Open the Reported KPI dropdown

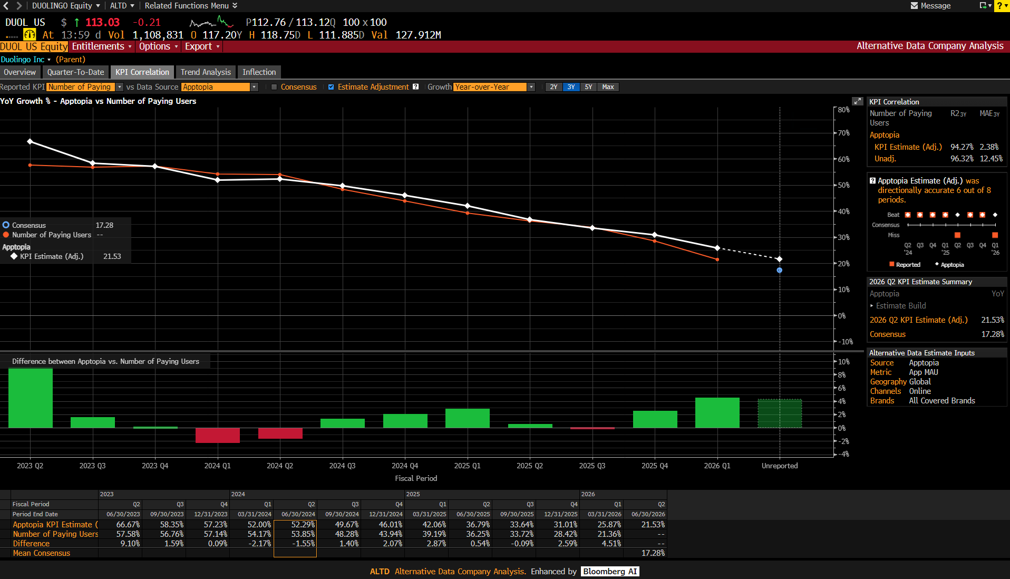(85, 87)
